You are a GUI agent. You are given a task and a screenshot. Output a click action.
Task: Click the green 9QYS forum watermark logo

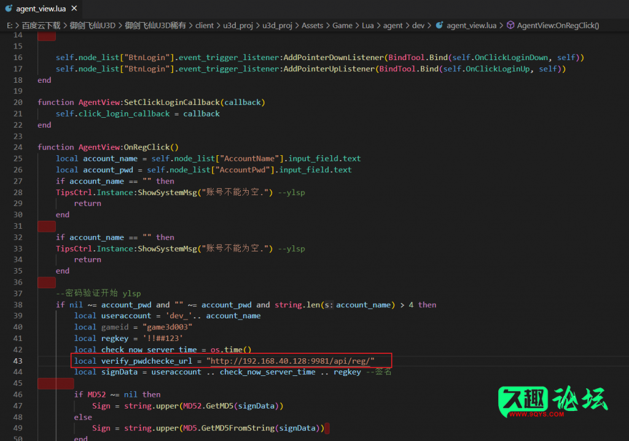[552, 403]
